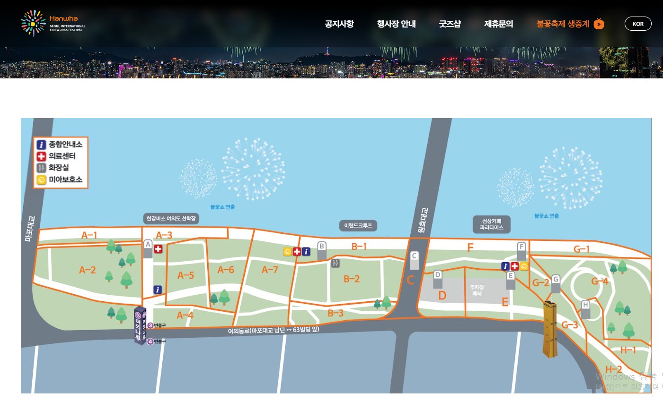Select the gate D marker

click(x=438, y=279)
